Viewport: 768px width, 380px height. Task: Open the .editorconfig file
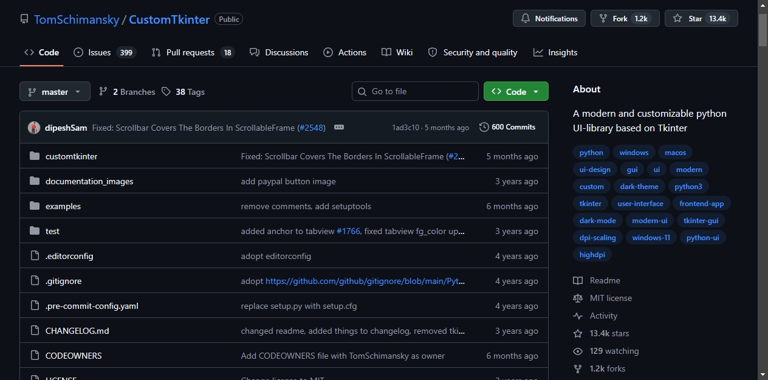click(69, 256)
